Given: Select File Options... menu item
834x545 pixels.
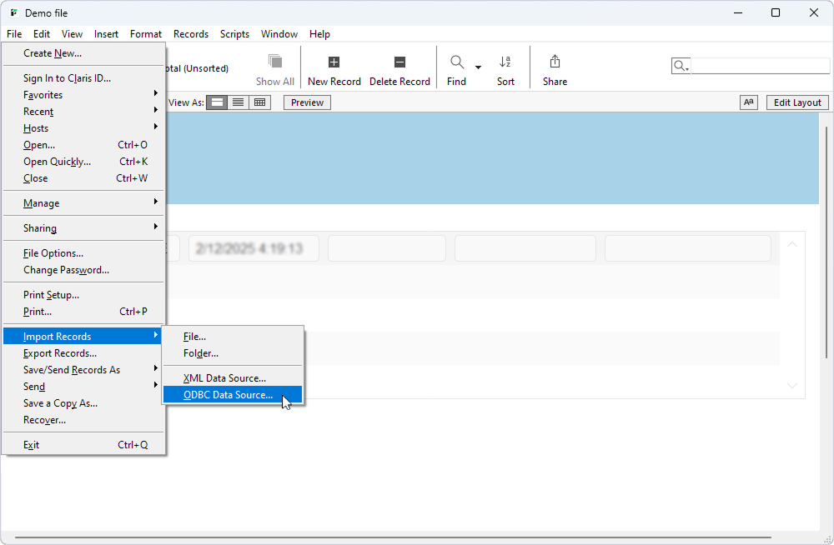Looking at the screenshot, I should [x=83, y=253].
